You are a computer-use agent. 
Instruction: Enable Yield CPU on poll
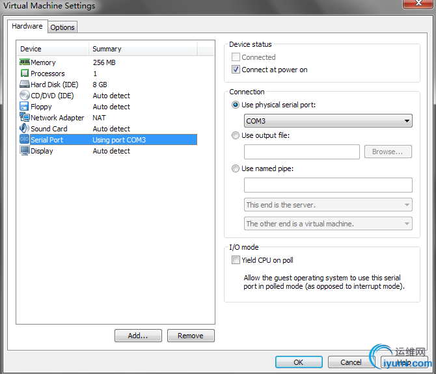[236, 260]
